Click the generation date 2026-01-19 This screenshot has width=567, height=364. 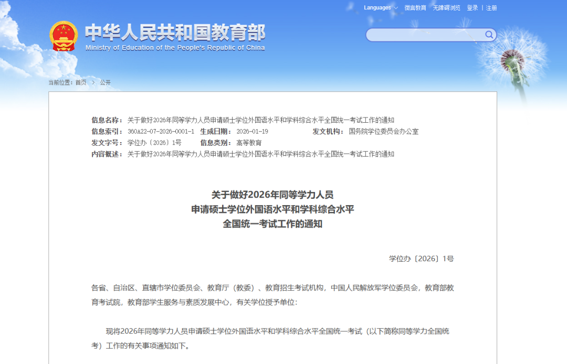tap(253, 132)
